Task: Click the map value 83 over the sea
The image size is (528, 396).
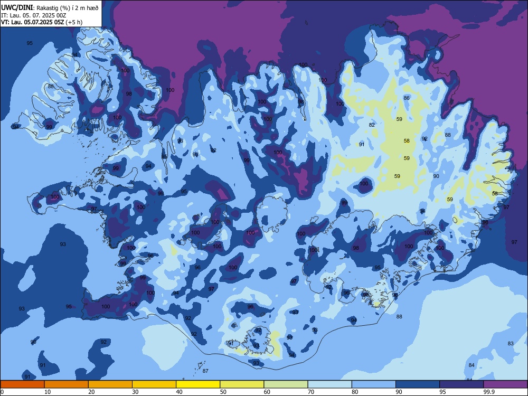Action: tap(511, 344)
